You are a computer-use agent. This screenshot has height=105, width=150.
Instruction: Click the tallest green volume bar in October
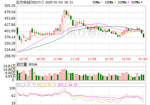32,74
